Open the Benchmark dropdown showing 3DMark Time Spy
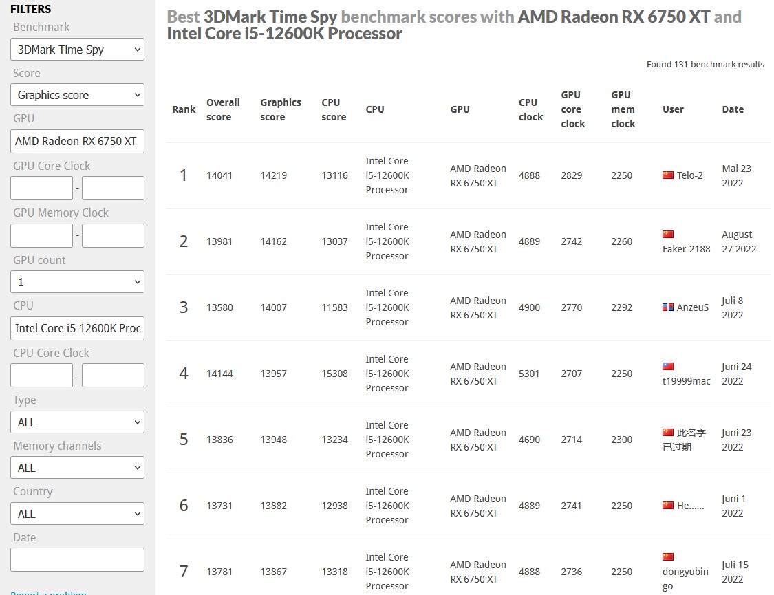 tap(78, 50)
